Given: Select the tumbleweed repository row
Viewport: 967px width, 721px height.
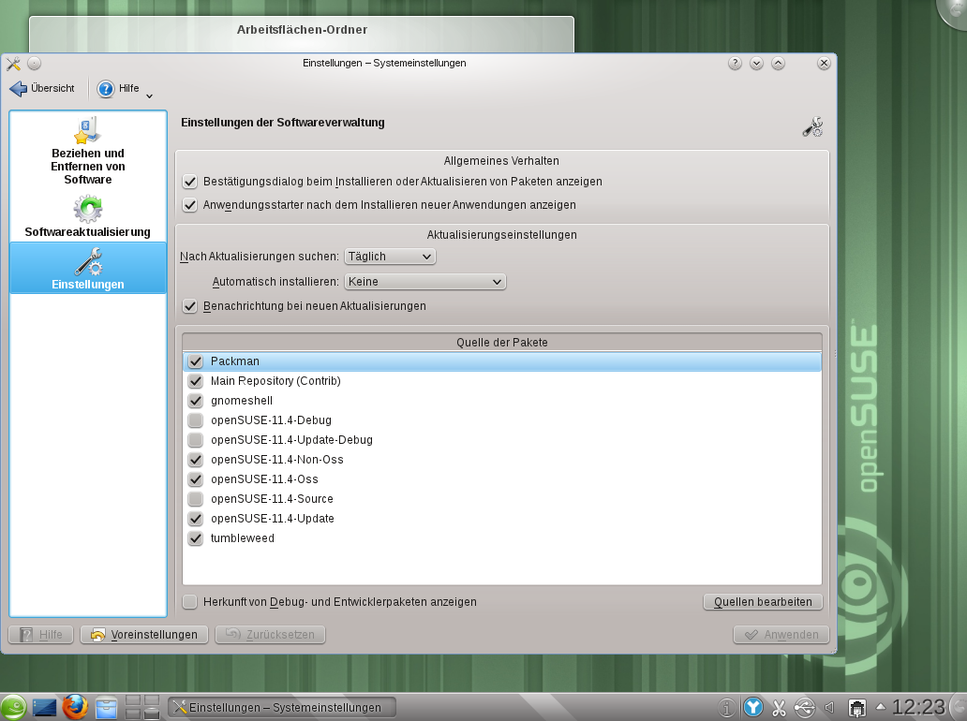Looking at the screenshot, I should pos(243,538).
